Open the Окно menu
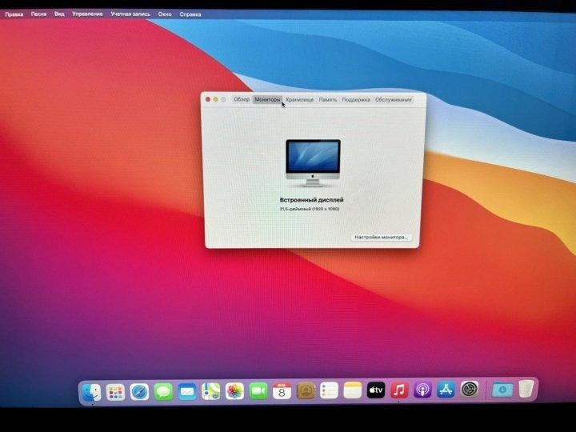This screenshot has width=576, height=432. (165, 14)
